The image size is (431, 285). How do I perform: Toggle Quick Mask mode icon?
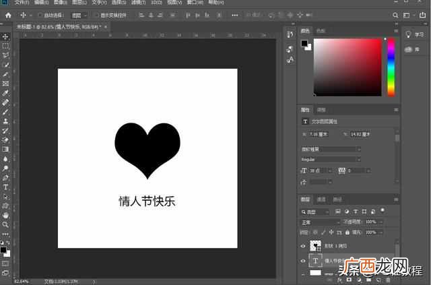[x=5, y=263]
